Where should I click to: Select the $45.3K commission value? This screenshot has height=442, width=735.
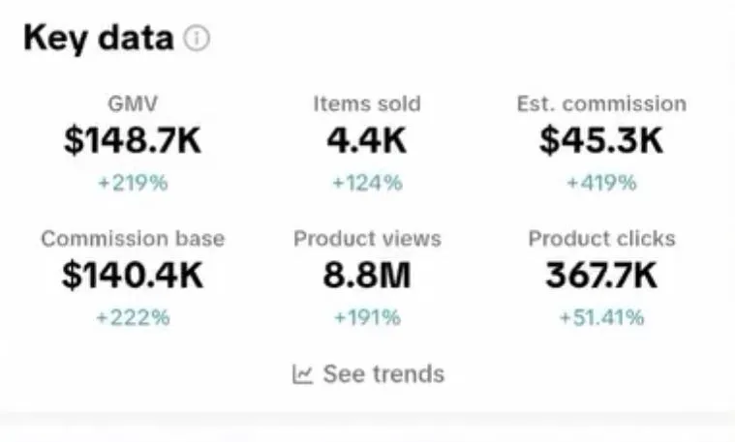602,140
